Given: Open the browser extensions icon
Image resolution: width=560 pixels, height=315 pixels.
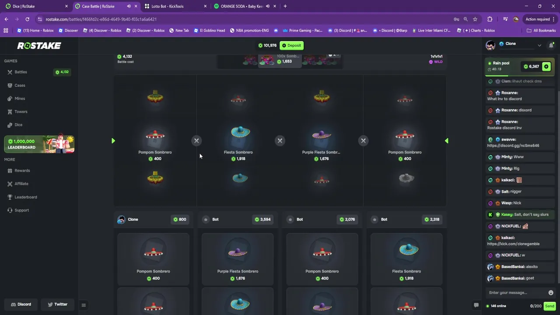Looking at the screenshot, I should click(x=490, y=19).
